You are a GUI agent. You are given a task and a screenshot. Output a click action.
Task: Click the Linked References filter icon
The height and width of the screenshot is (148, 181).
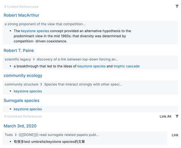tap(177, 6)
